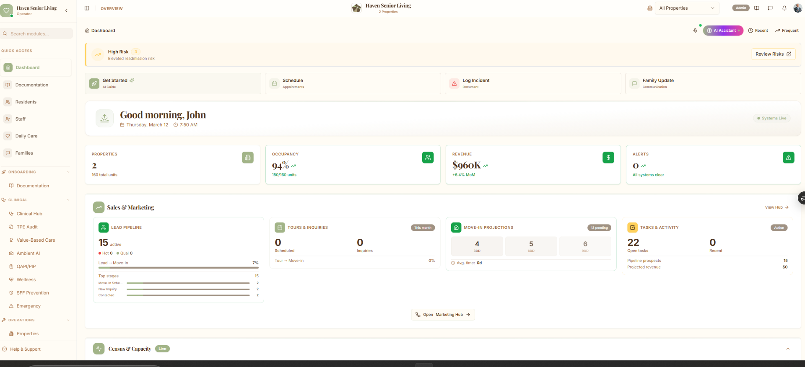Click the High Risk trend icon
805x367 pixels.
[98, 54]
